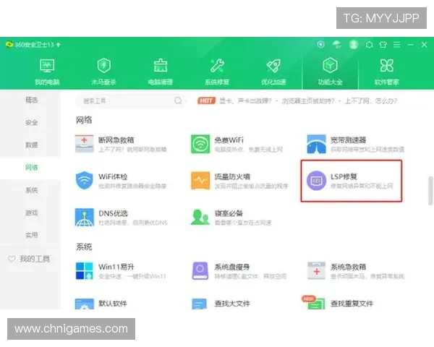Click the Win11易升 title text
Viewport: 434px width, 347px height.
coord(116,267)
